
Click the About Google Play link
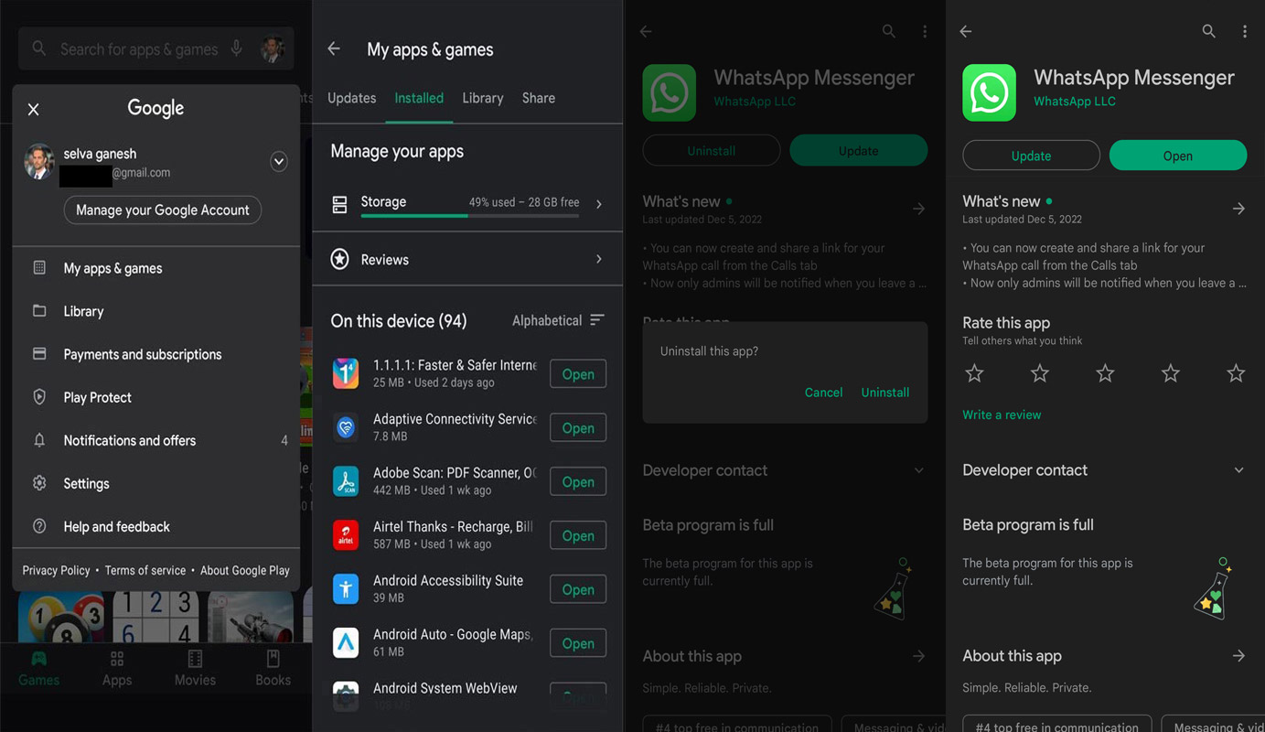pyautogui.click(x=244, y=570)
